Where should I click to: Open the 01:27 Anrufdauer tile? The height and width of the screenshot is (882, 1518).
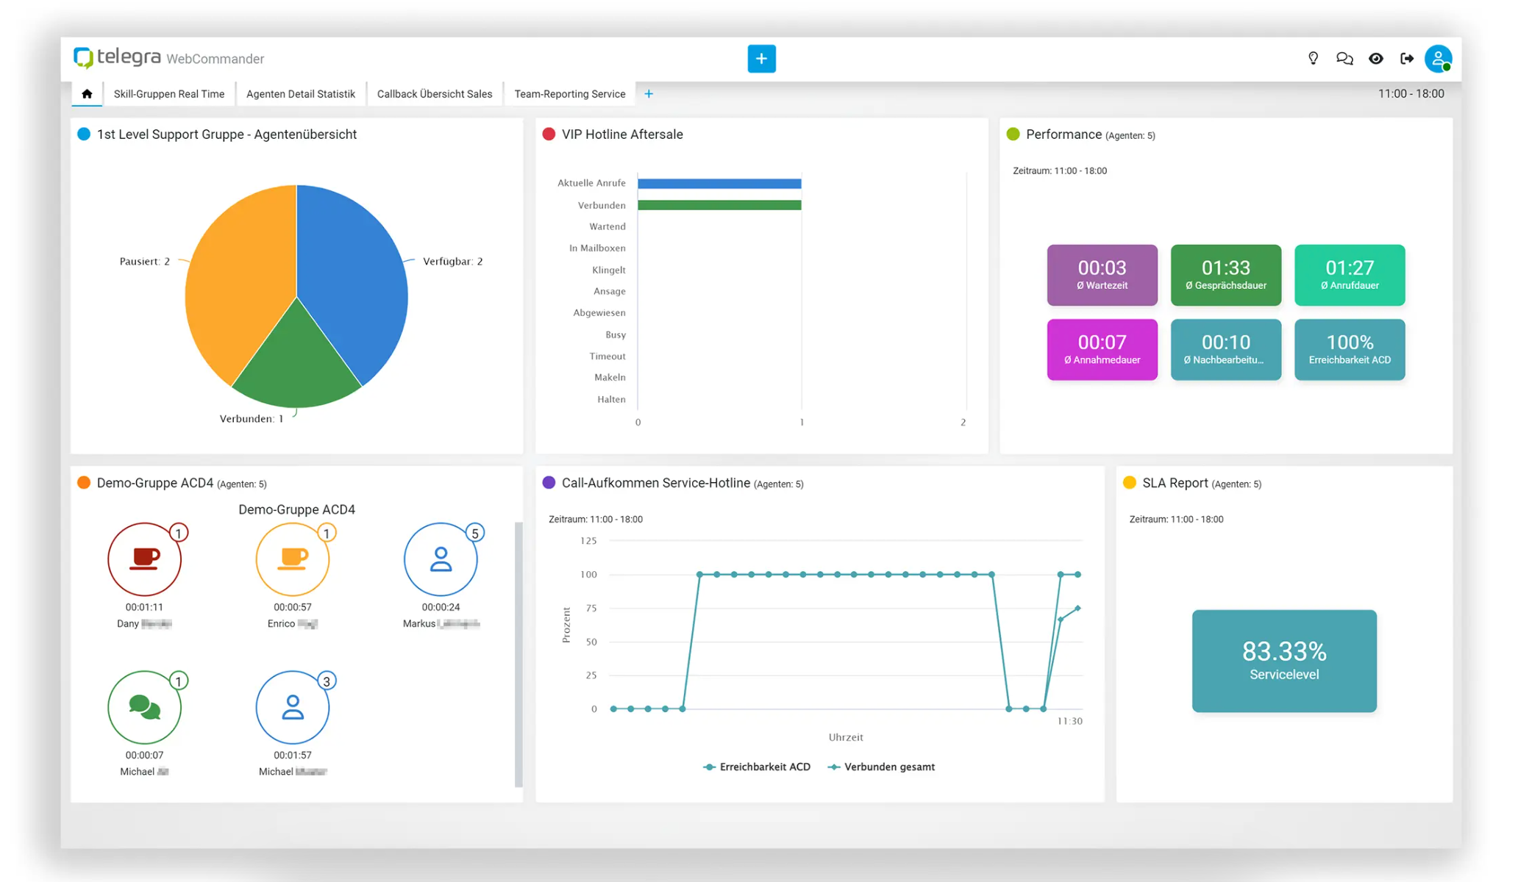1350,275
